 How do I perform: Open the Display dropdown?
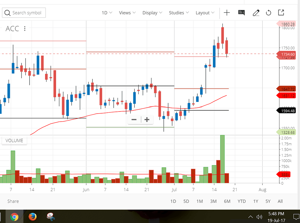click(152, 13)
